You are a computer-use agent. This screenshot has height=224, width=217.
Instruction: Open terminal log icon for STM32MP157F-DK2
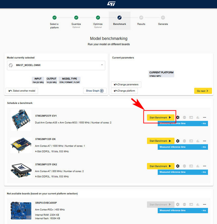tap(191, 166)
